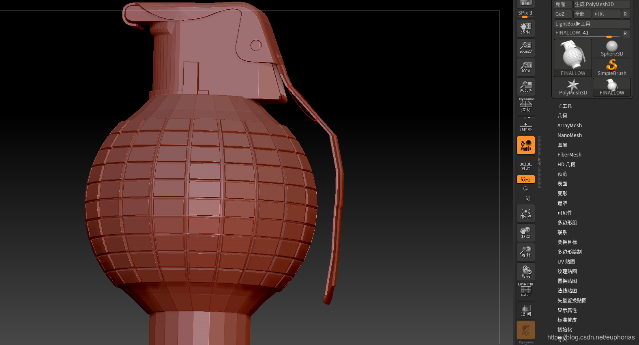Viewport: 639px width, 345px height.
Task: Toggle the ghost transparency button
Action: tap(526, 330)
